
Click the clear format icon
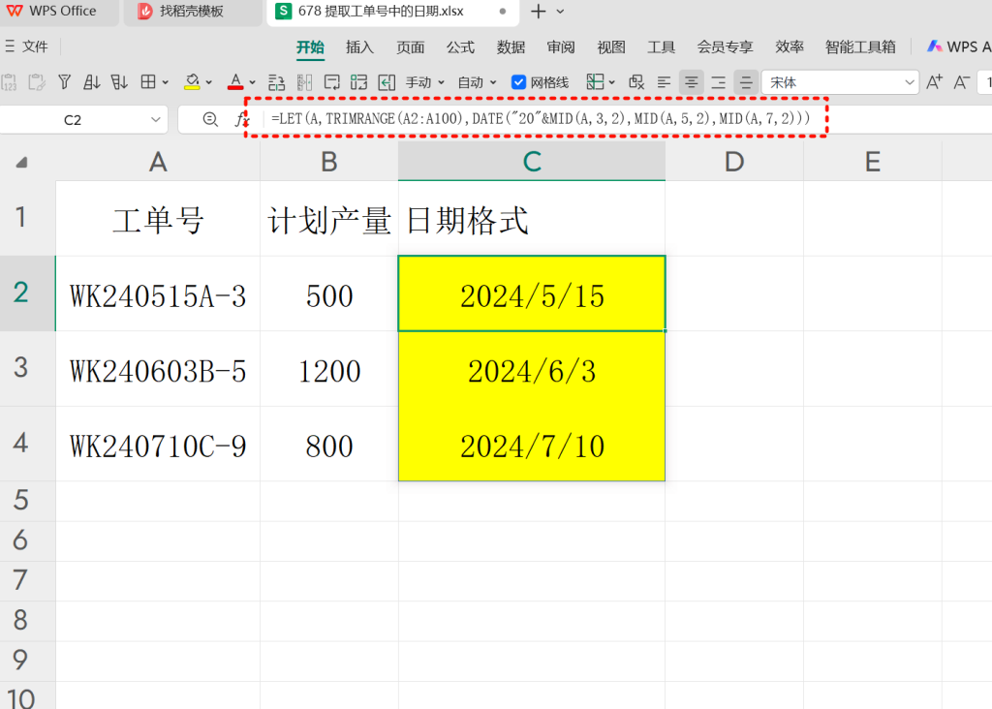(636, 82)
